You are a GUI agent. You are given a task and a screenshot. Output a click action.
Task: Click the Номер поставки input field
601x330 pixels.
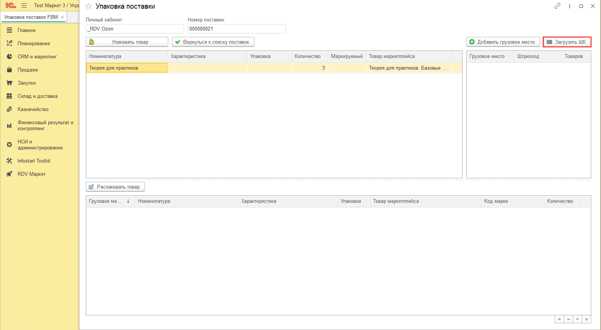[236, 29]
